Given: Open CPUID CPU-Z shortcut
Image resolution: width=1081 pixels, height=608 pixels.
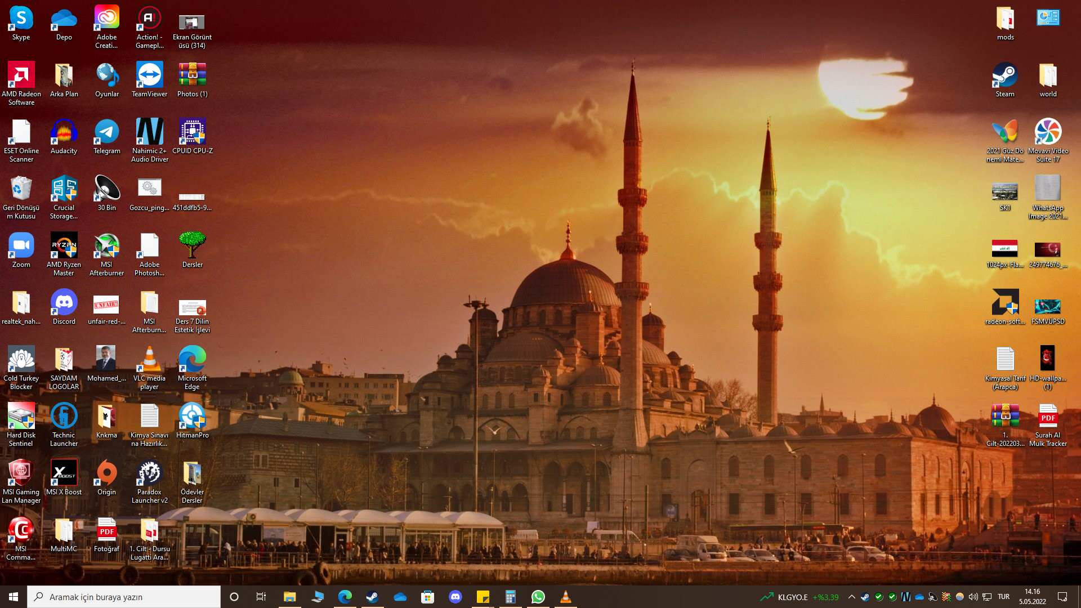Looking at the screenshot, I should click(192, 137).
